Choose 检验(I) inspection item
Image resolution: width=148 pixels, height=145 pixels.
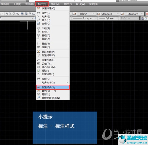pyautogui.click(x=53, y=71)
